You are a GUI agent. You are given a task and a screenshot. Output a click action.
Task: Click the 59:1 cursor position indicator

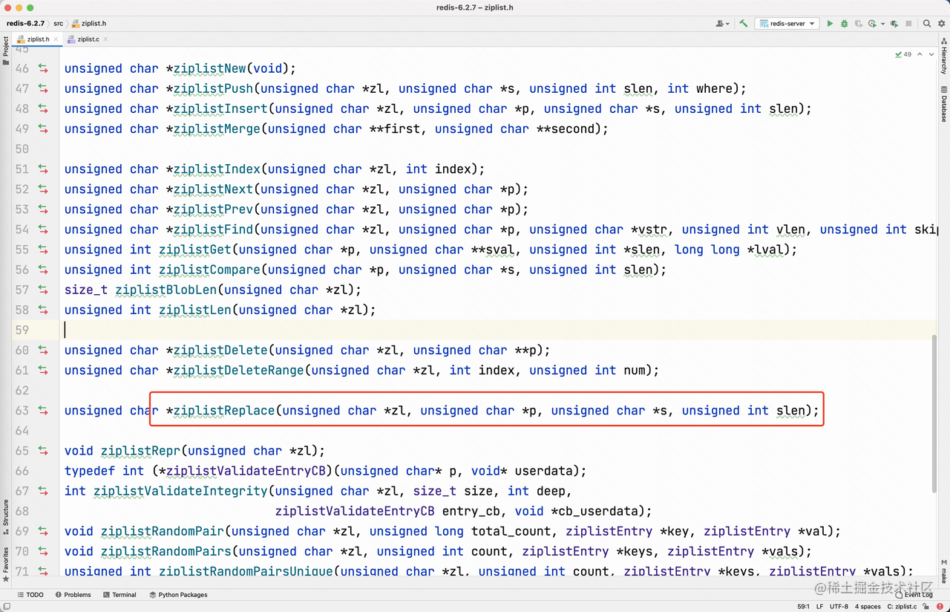(802, 607)
